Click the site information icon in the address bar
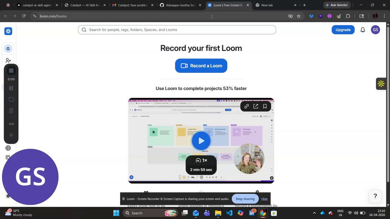This screenshot has height=219, width=390. coord(34,16)
